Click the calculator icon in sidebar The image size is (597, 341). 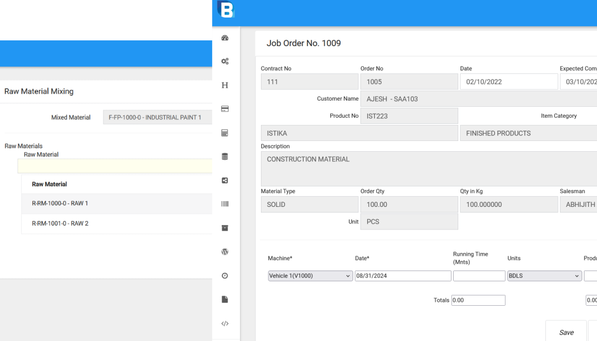pyautogui.click(x=225, y=133)
